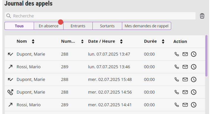The width and height of the screenshot is (213, 114).
Task: Click the envelope icon in the 14:41 row
Action: click(185, 105)
